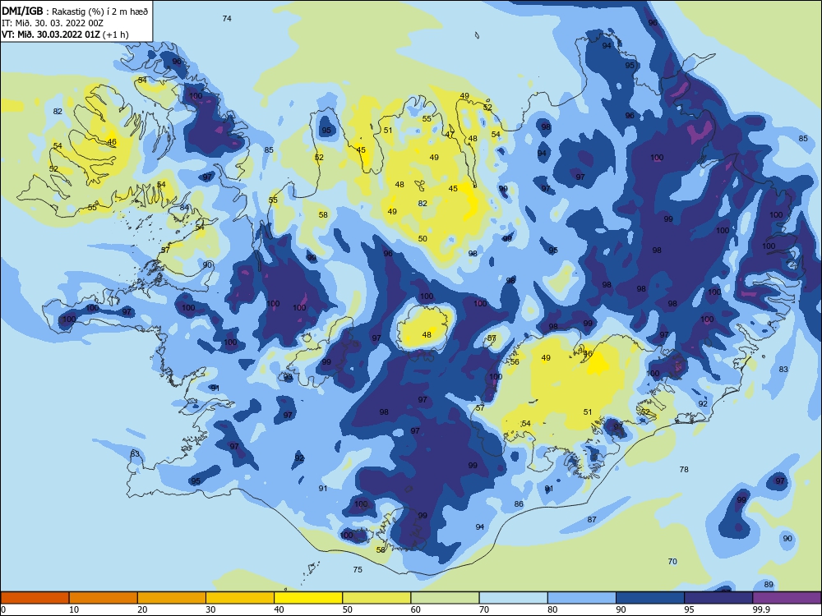Click the '0' legend scale label
Image resolution: width=822 pixels, height=616 pixels.
[3, 609]
